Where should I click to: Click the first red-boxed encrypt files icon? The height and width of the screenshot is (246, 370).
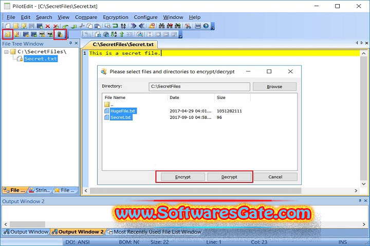click(8, 35)
